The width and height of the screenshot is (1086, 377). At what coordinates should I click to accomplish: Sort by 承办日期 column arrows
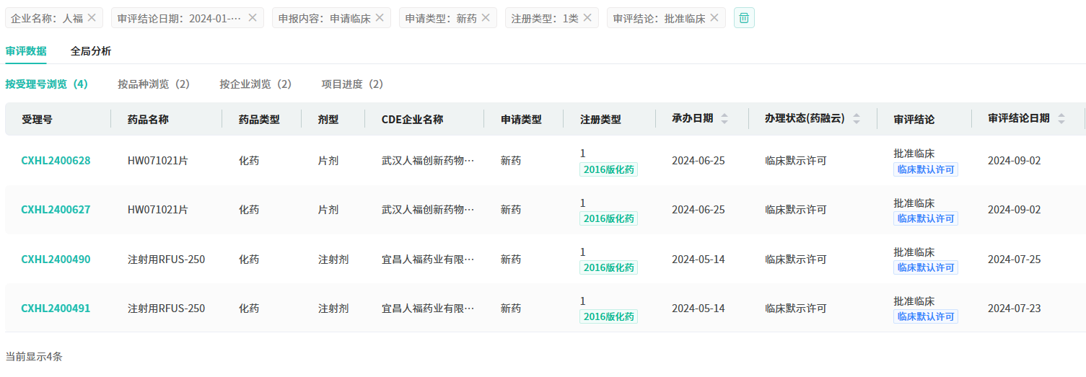pyautogui.click(x=724, y=119)
